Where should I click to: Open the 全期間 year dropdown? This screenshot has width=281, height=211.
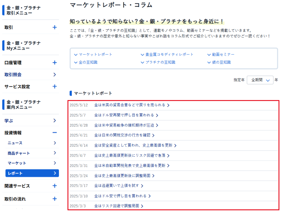260,80
